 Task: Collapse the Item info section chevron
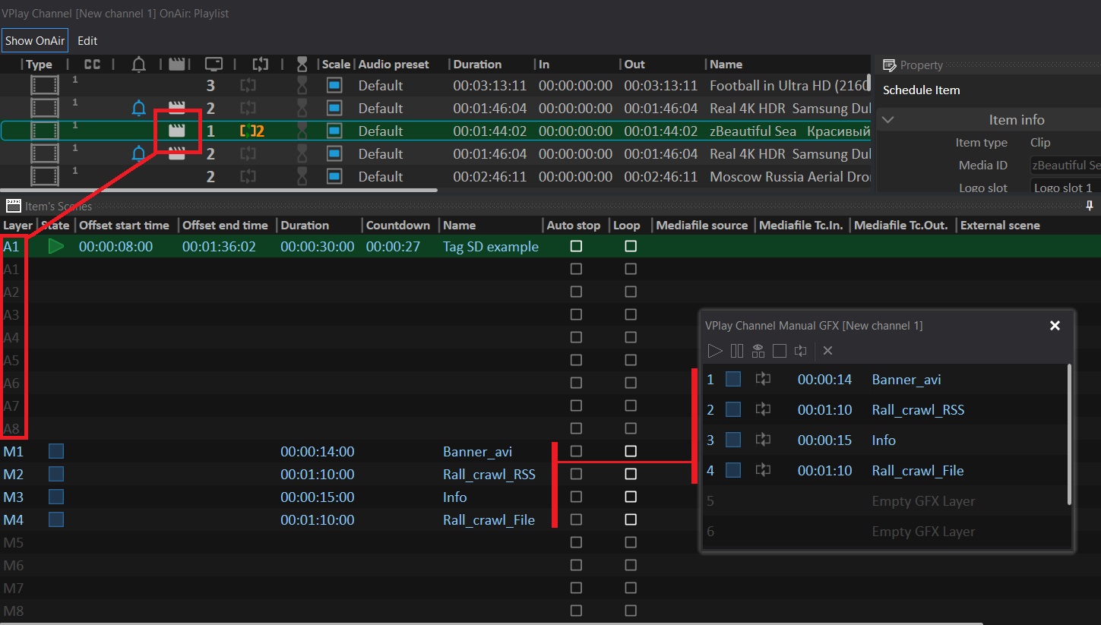pos(887,120)
